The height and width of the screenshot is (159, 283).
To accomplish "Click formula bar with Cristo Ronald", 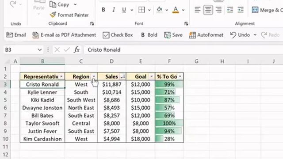I will (x=184, y=50).
